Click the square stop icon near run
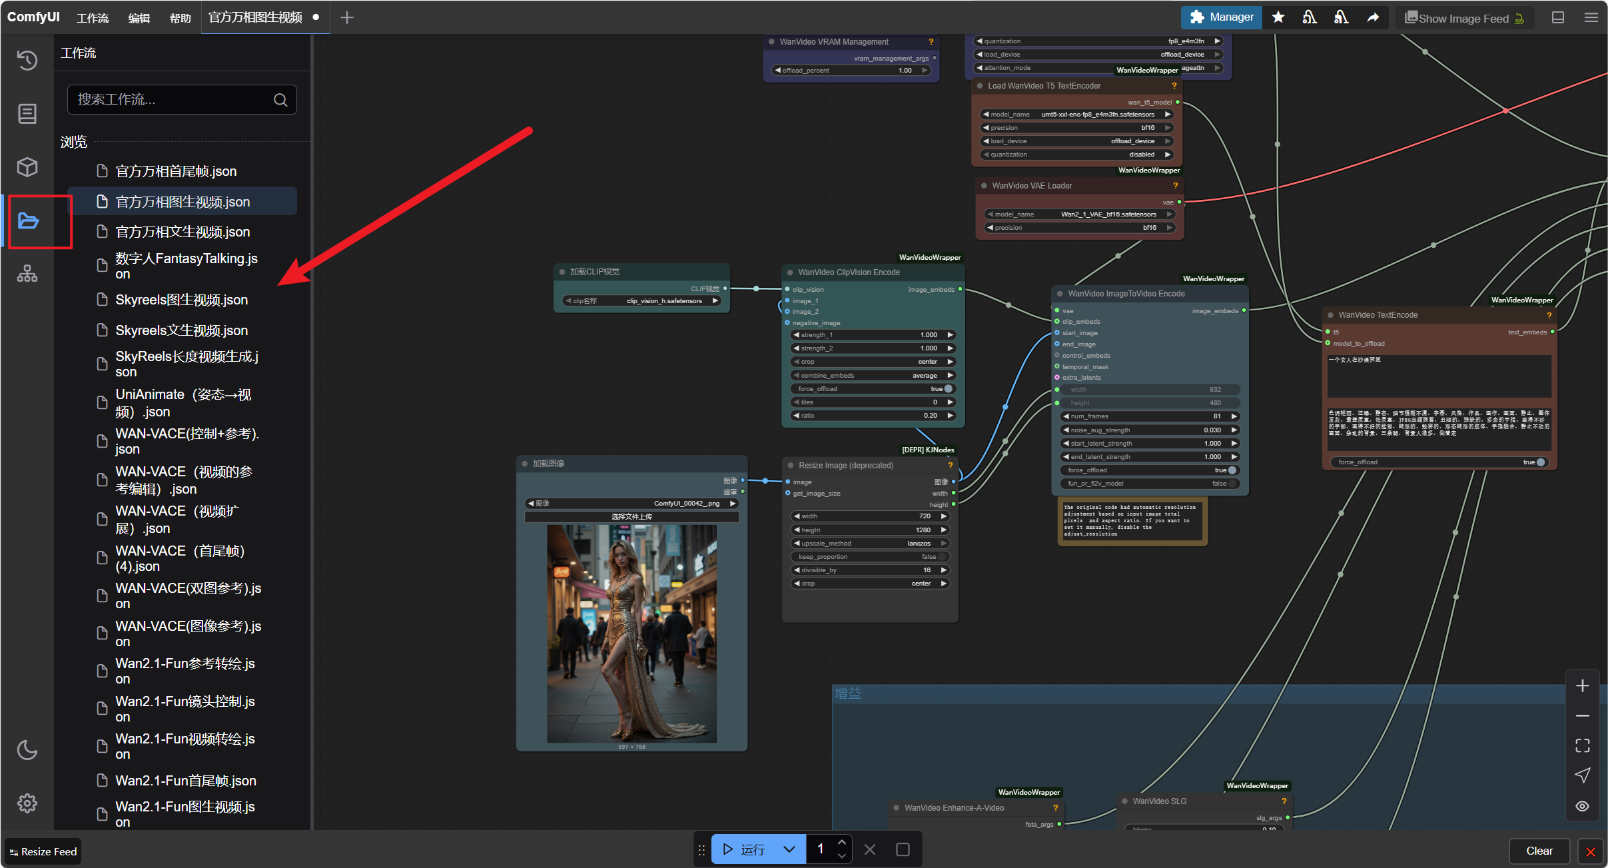Viewport: 1608px width, 868px height. [x=903, y=849]
